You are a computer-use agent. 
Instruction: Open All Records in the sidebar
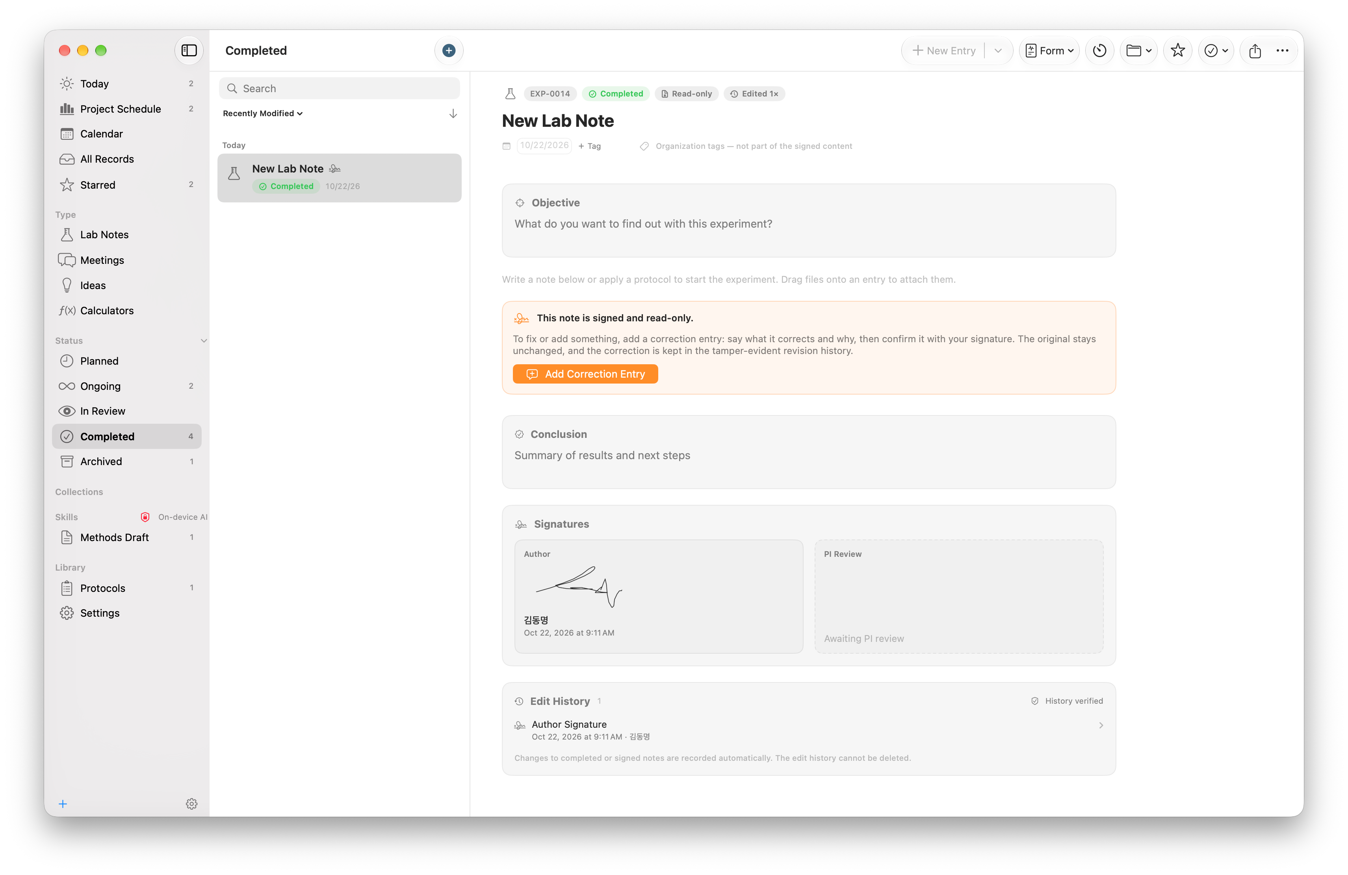pos(127,159)
